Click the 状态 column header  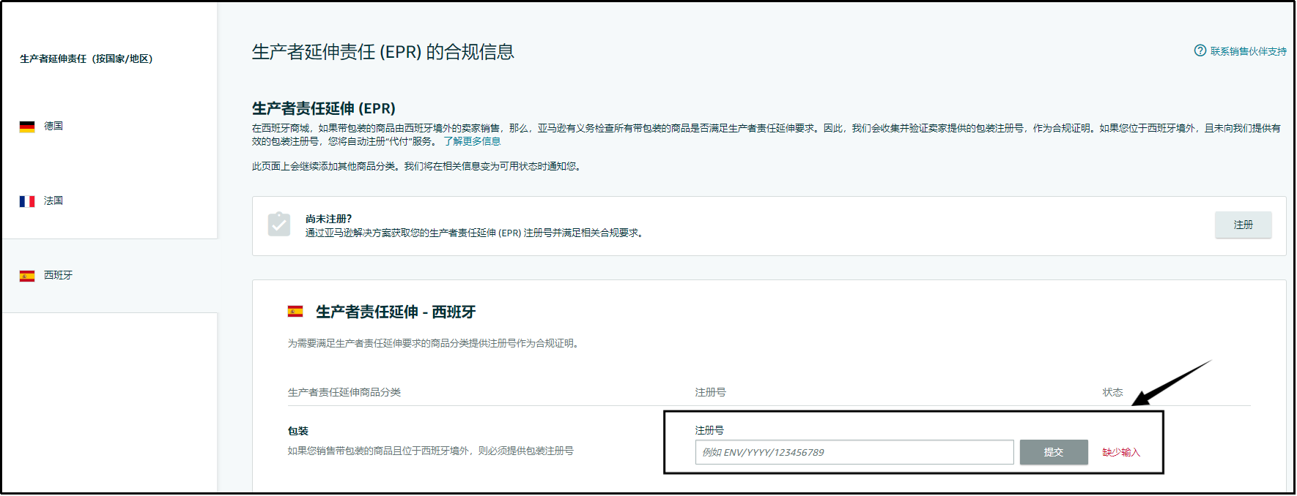click(1112, 392)
